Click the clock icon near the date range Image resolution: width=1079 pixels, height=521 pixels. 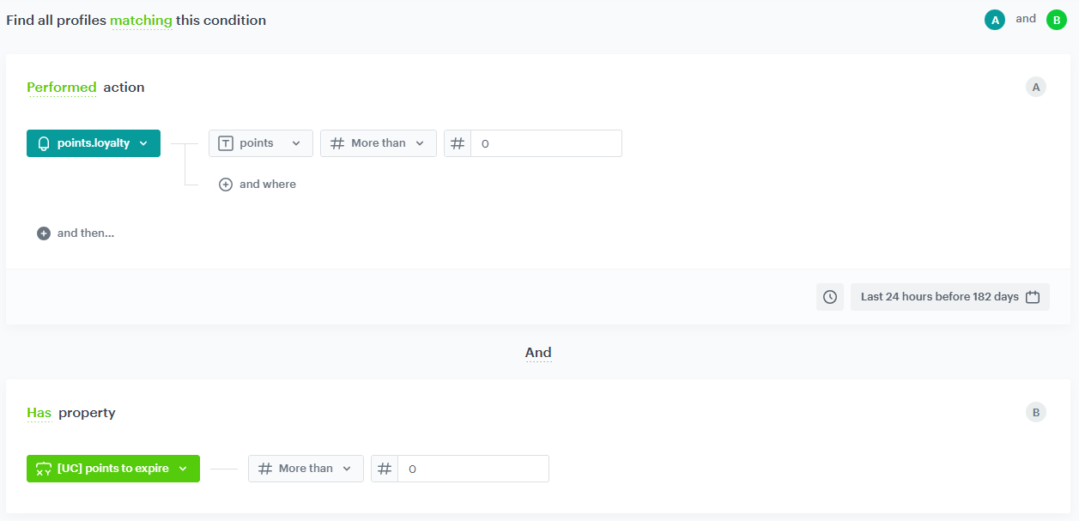829,296
